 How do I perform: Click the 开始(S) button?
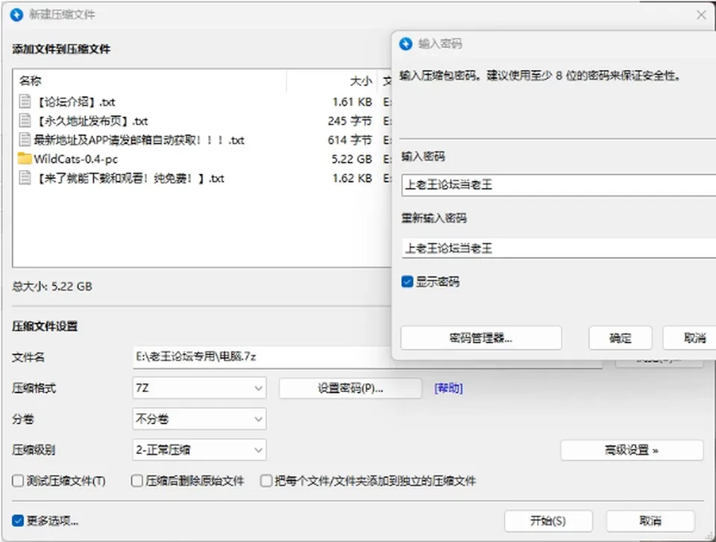point(548,520)
